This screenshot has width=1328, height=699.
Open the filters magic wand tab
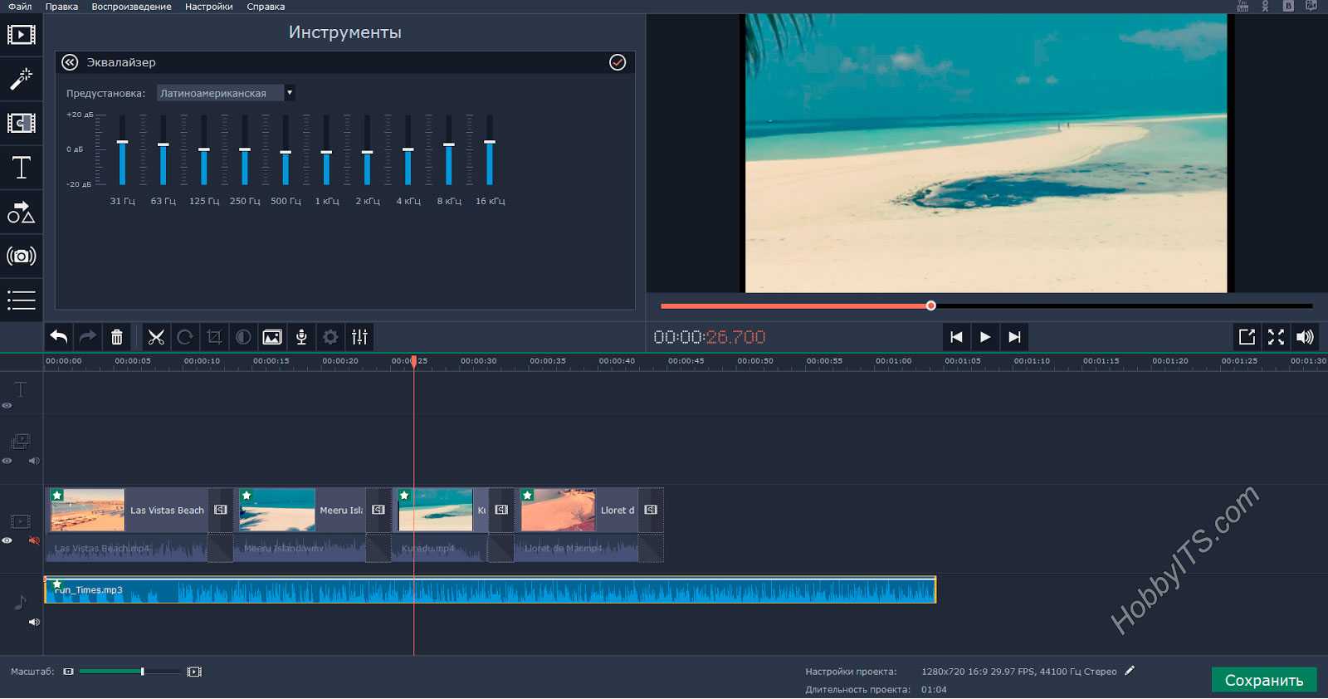(21, 79)
